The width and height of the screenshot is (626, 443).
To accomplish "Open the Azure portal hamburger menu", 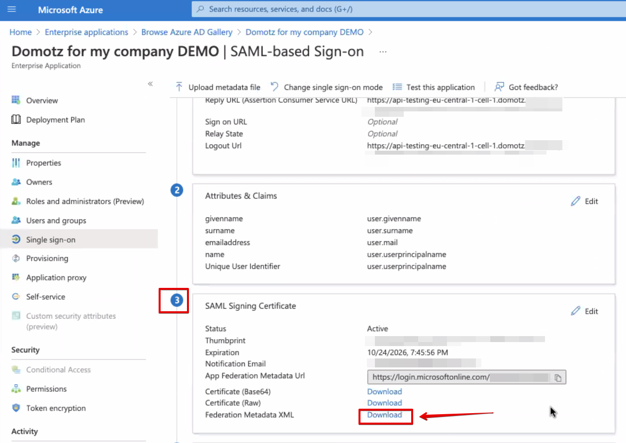I will pos(12,9).
